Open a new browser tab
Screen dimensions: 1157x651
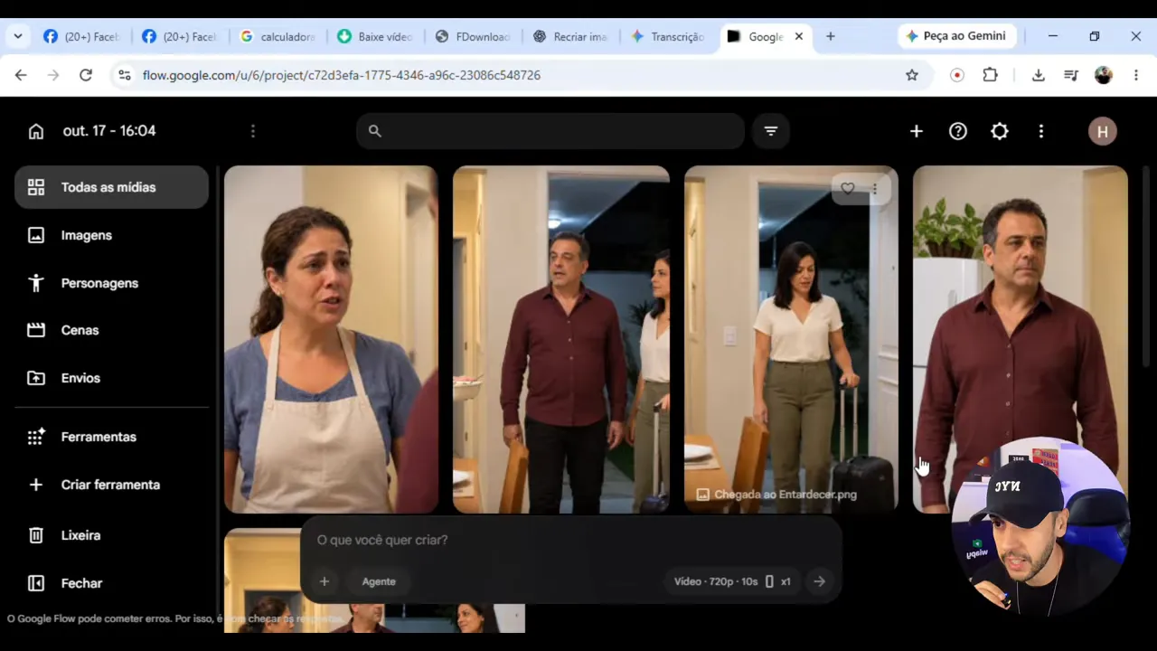coord(831,36)
